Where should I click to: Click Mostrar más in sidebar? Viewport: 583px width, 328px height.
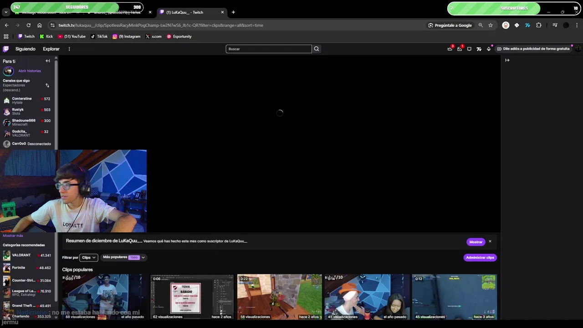tap(13, 236)
